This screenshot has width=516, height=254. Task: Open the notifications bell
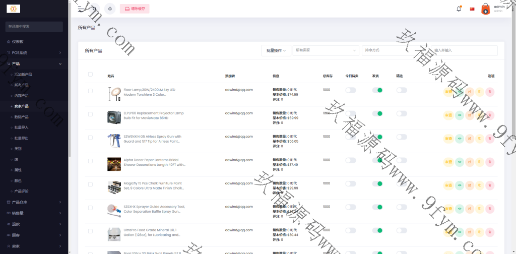459,9
